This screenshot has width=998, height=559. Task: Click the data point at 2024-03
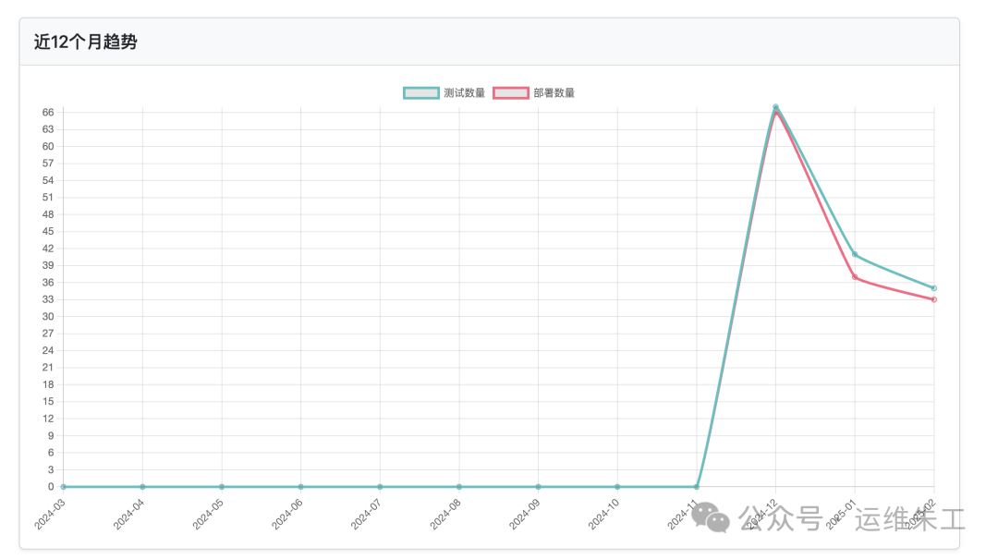(63, 487)
